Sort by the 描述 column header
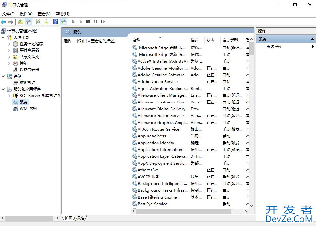 (x=197, y=40)
